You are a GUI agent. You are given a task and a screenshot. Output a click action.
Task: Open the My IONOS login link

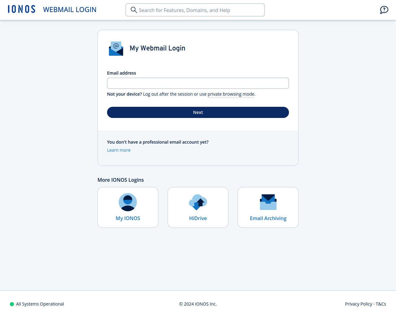(x=128, y=218)
